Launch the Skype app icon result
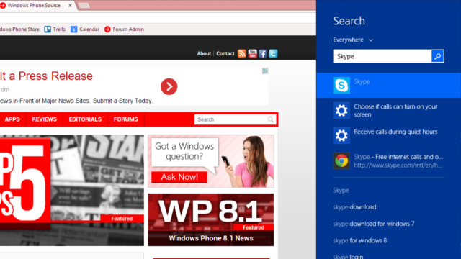The height and width of the screenshot is (259, 461). tap(341, 85)
